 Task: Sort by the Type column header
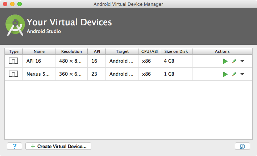pyautogui.click(x=14, y=51)
